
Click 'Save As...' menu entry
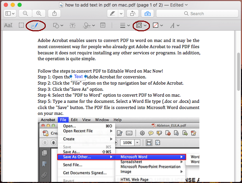[86, 152]
